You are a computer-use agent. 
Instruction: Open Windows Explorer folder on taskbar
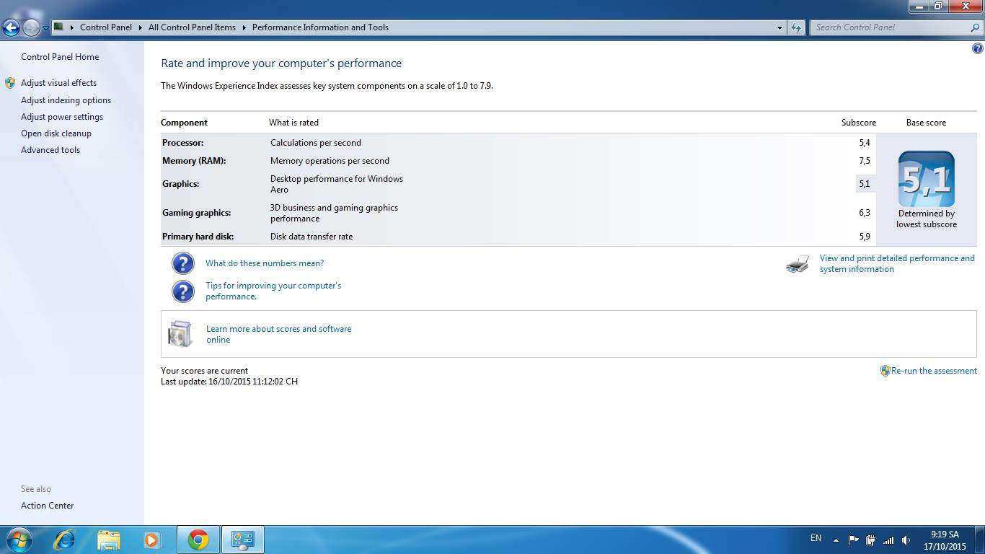(x=109, y=540)
